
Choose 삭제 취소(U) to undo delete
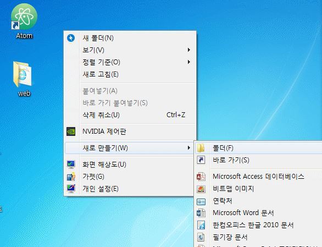click(x=130, y=115)
